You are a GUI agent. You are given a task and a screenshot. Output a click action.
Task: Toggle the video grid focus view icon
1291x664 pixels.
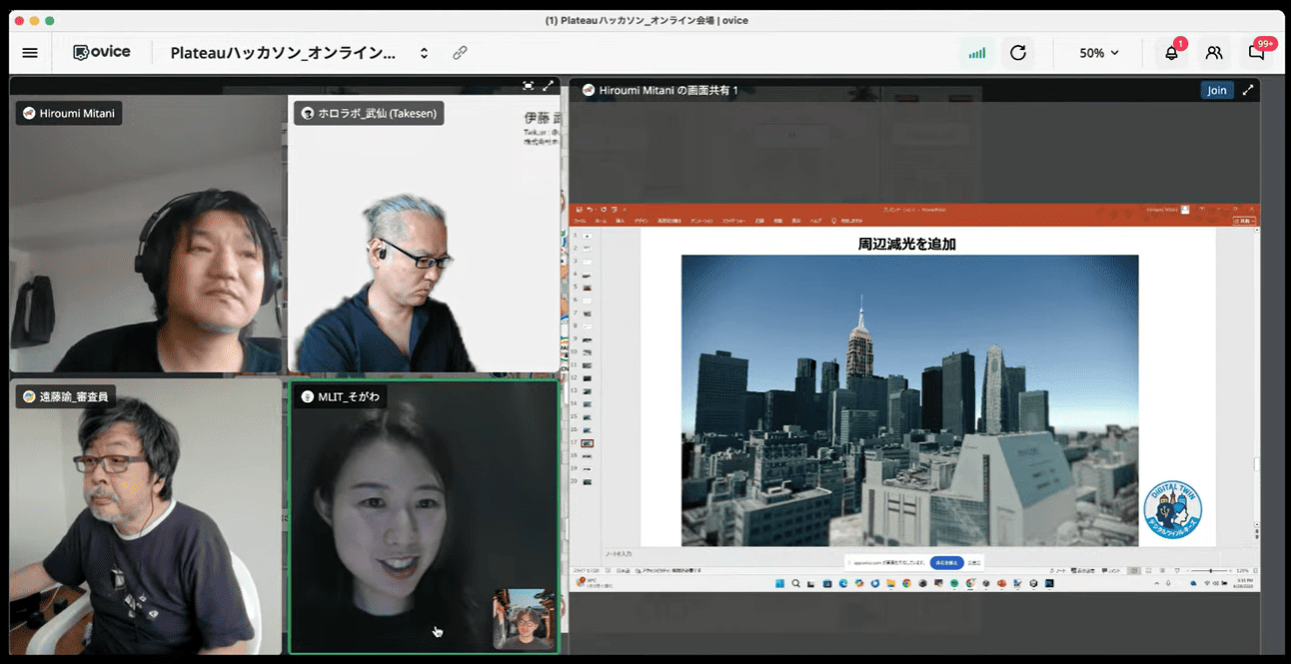(528, 86)
